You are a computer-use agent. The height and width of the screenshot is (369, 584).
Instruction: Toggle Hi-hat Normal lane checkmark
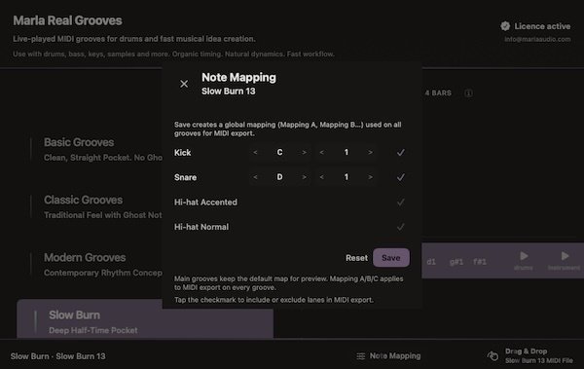[x=400, y=227]
